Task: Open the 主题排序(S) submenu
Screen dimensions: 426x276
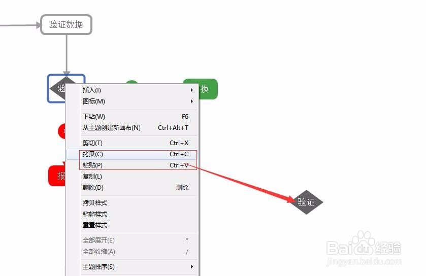Action: pos(132,267)
